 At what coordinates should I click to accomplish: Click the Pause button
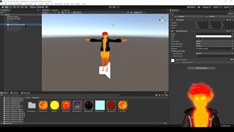click(x=114, y=7)
